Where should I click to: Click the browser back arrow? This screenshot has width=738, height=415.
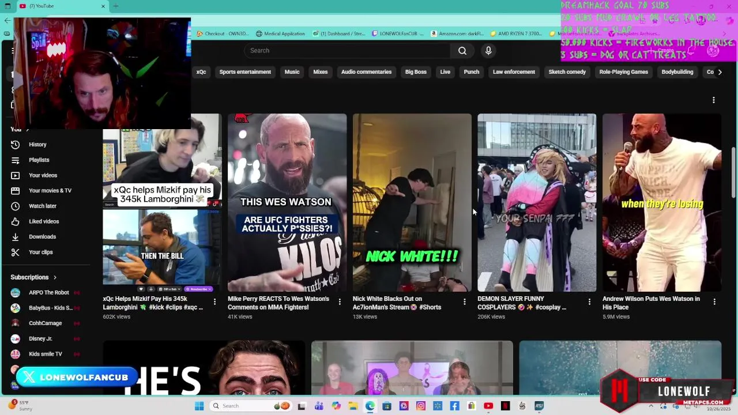click(x=7, y=20)
